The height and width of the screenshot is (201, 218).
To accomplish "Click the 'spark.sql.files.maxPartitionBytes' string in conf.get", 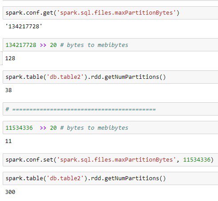I will click(116, 13).
